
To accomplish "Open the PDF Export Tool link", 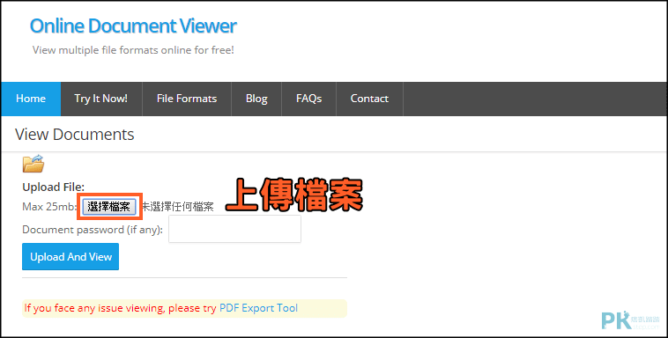I will coord(258,308).
